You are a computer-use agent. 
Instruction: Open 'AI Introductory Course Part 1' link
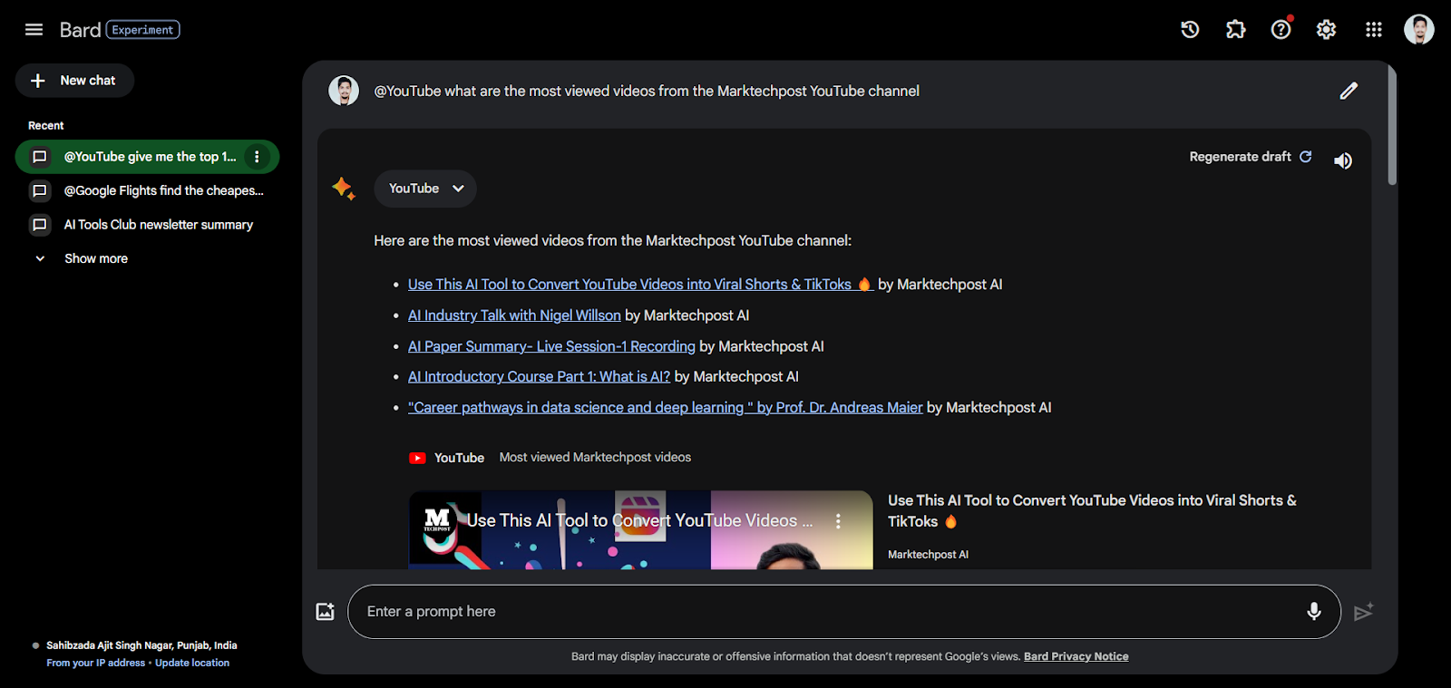[x=539, y=376]
